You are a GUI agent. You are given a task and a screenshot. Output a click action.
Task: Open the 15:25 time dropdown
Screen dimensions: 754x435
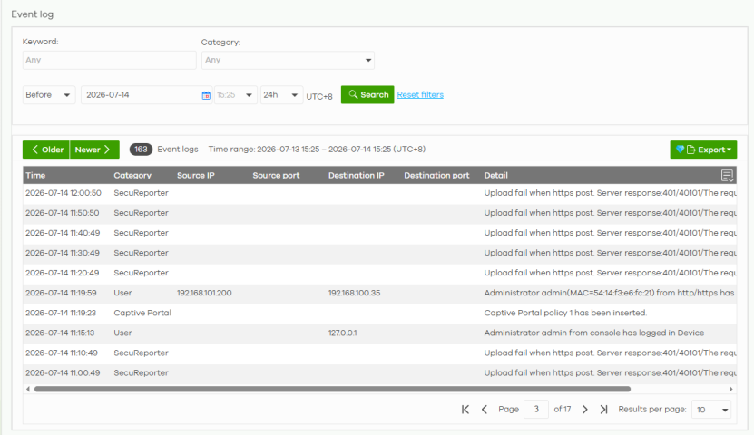[235, 95]
